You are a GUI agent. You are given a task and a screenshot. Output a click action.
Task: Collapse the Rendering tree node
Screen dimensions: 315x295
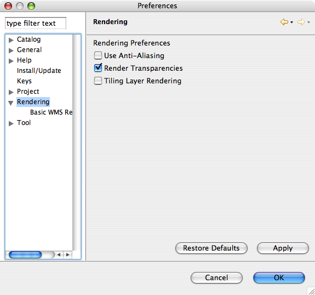[x=11, y=103]
